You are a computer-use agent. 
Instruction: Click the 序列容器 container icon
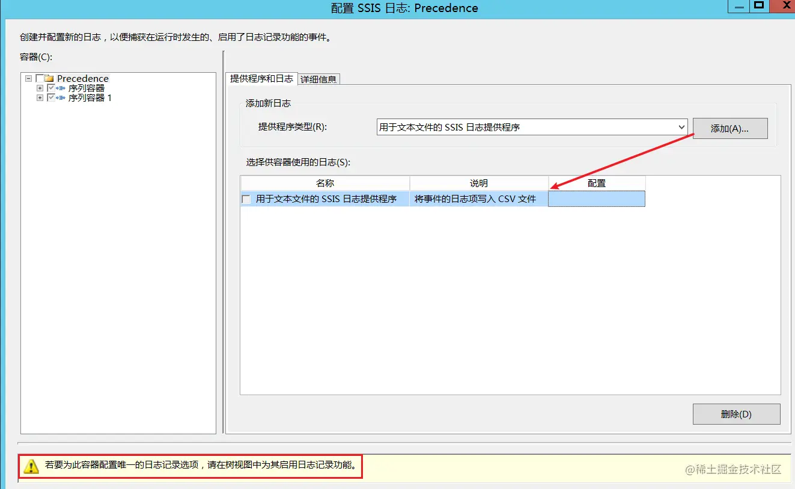(x=61, y=88)
